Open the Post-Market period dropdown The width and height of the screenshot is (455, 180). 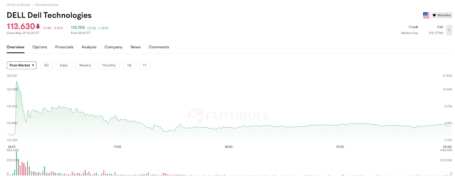21,65
